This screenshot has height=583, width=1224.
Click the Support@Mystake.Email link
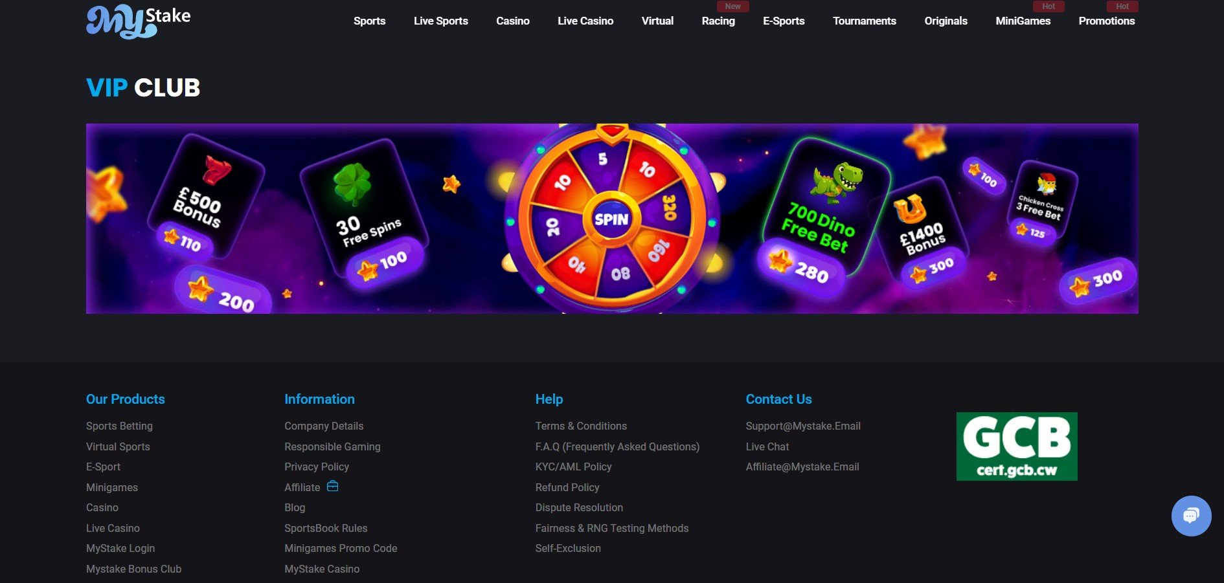pyautogui.click(x=803, y=426)
